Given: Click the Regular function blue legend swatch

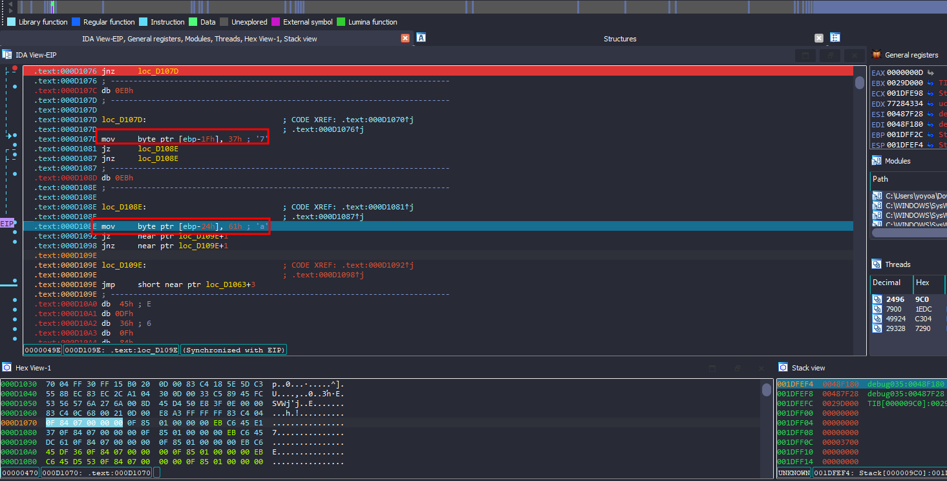Looking at the screenshot, I should coord(76,22).
